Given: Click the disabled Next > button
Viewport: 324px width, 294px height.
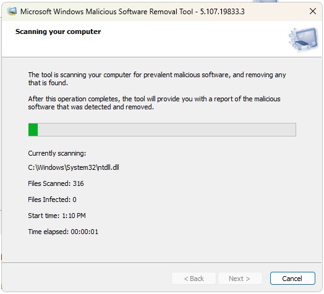Looking at the screenshot, I should coord(240,279).
